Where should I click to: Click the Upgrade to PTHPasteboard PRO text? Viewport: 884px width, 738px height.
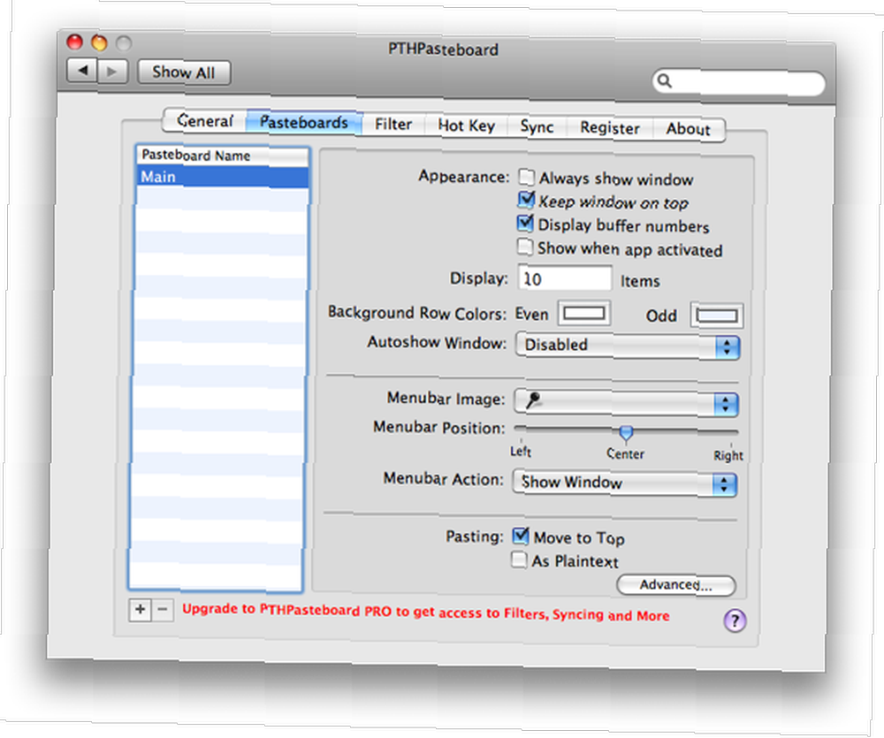click(426, 612)
